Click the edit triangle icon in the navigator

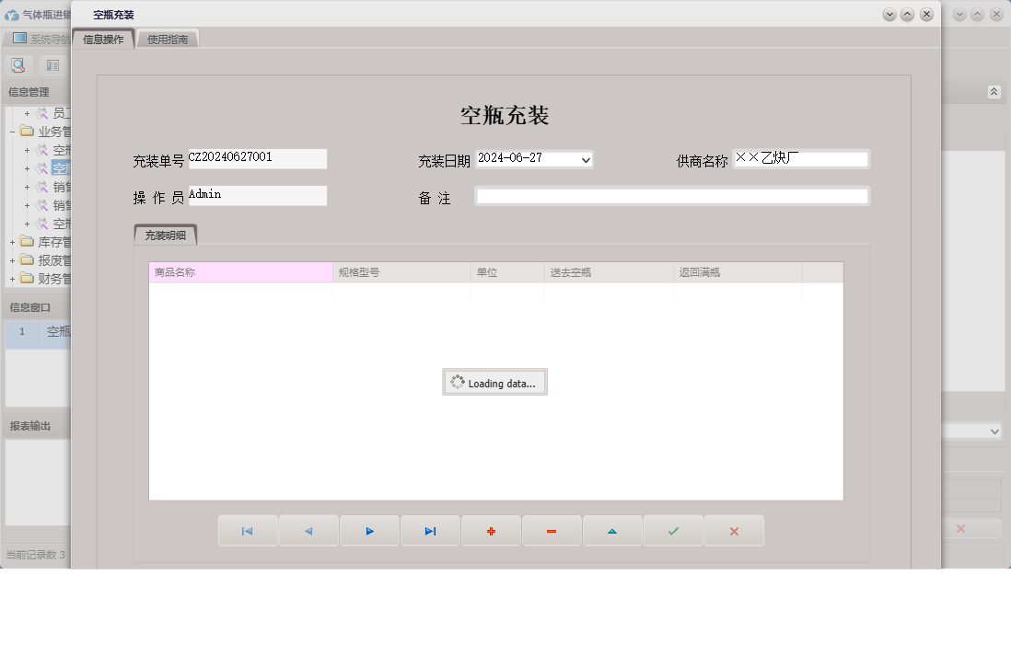tap(612, 530)
